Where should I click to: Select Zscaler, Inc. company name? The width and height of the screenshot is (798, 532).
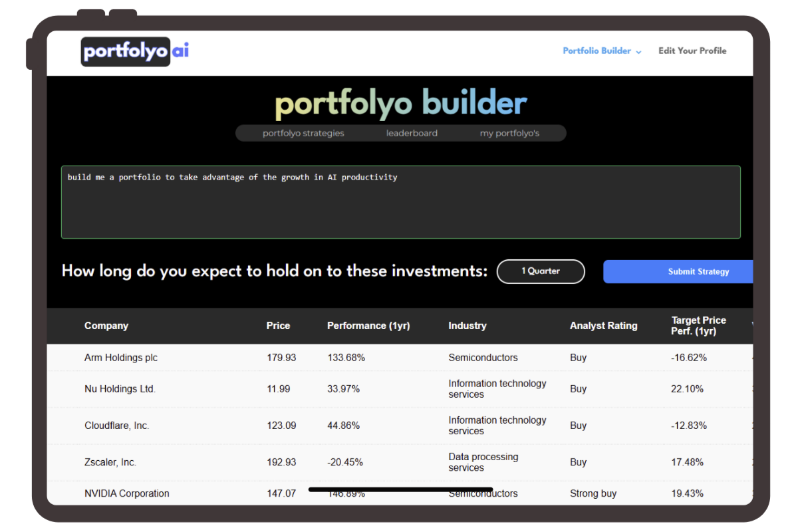coord(110,462)
